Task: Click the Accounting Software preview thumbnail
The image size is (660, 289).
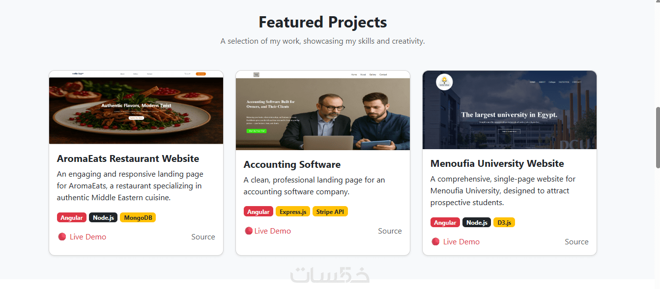Action: tap(323, 110)
